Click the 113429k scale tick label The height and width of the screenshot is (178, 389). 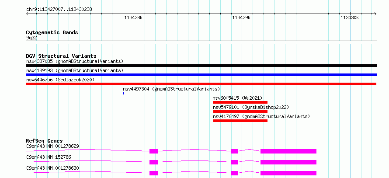pos(241,18)
